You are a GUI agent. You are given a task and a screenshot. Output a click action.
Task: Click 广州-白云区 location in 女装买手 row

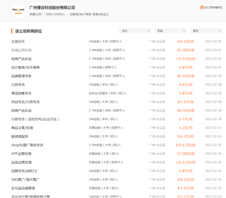click(x=157, y=42)
